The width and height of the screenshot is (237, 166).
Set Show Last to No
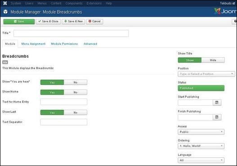click(x=76, y=112)
